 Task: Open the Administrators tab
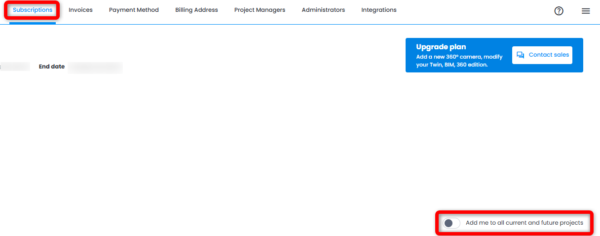click(323, 10)
